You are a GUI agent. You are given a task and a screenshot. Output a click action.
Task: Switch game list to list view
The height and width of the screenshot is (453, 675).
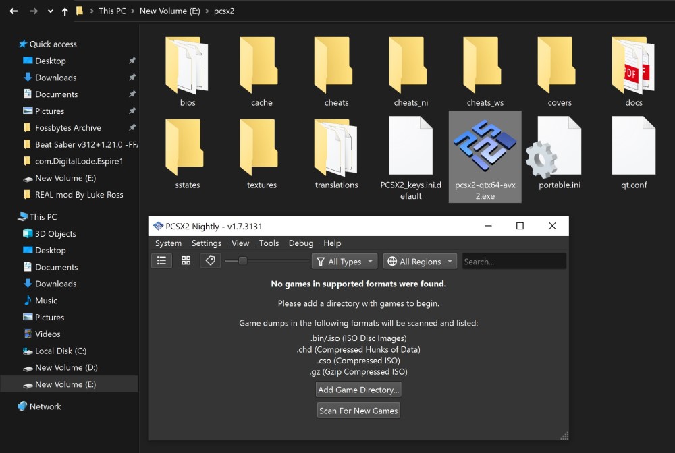click(161, 261)
